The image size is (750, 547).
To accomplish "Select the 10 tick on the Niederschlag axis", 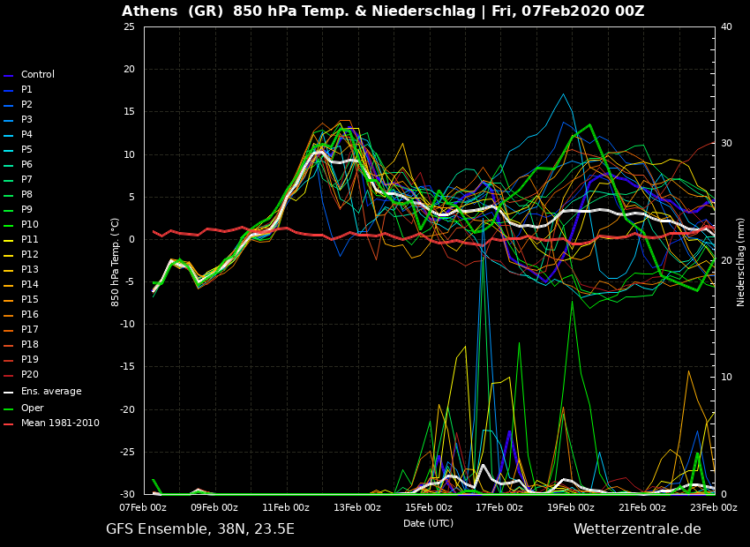I will (x=726, y=378).
